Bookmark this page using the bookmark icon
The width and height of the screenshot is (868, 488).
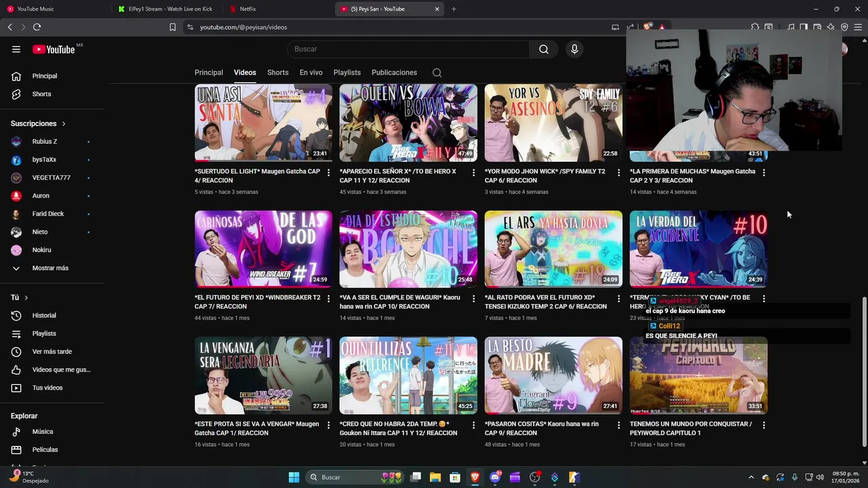(x=172, y=27)
